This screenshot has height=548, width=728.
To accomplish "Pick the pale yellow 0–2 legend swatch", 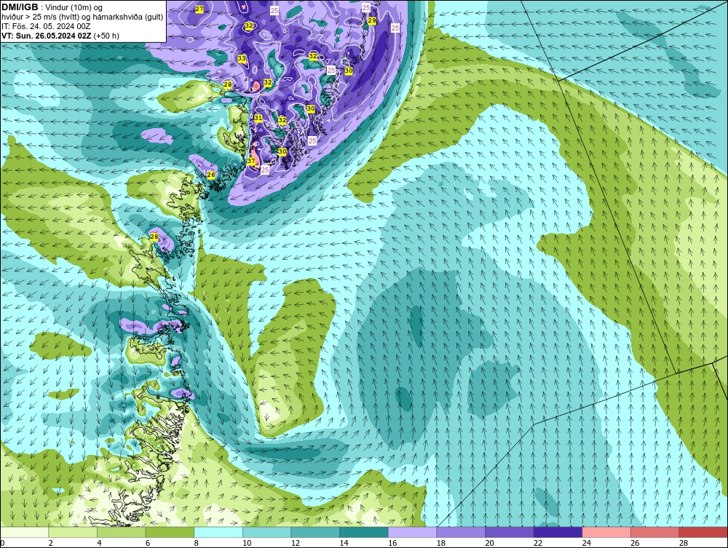I will pyautogui.click(x=24, y=532).
